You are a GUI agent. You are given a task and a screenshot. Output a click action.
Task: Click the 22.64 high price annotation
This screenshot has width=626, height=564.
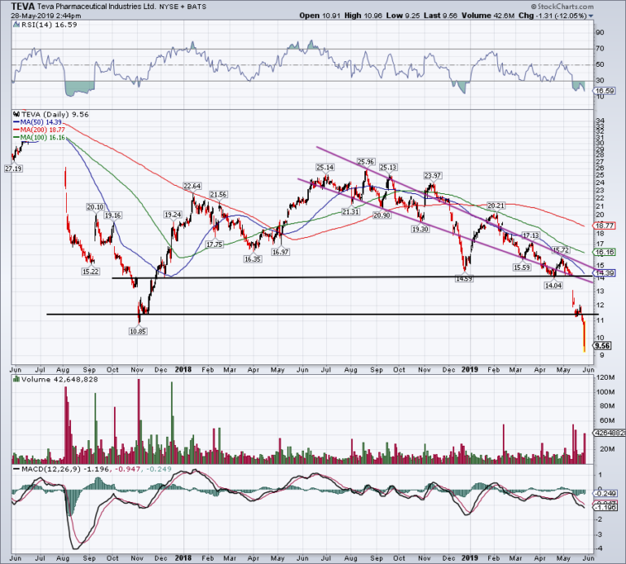(x=192, y=186)
